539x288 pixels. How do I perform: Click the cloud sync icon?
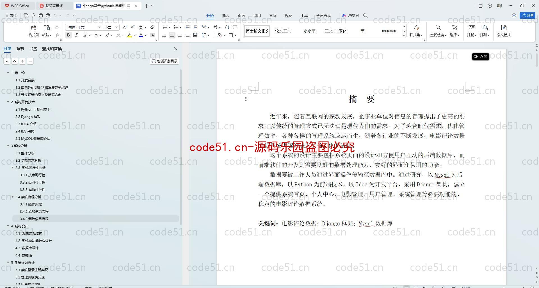tap(514, 15)
